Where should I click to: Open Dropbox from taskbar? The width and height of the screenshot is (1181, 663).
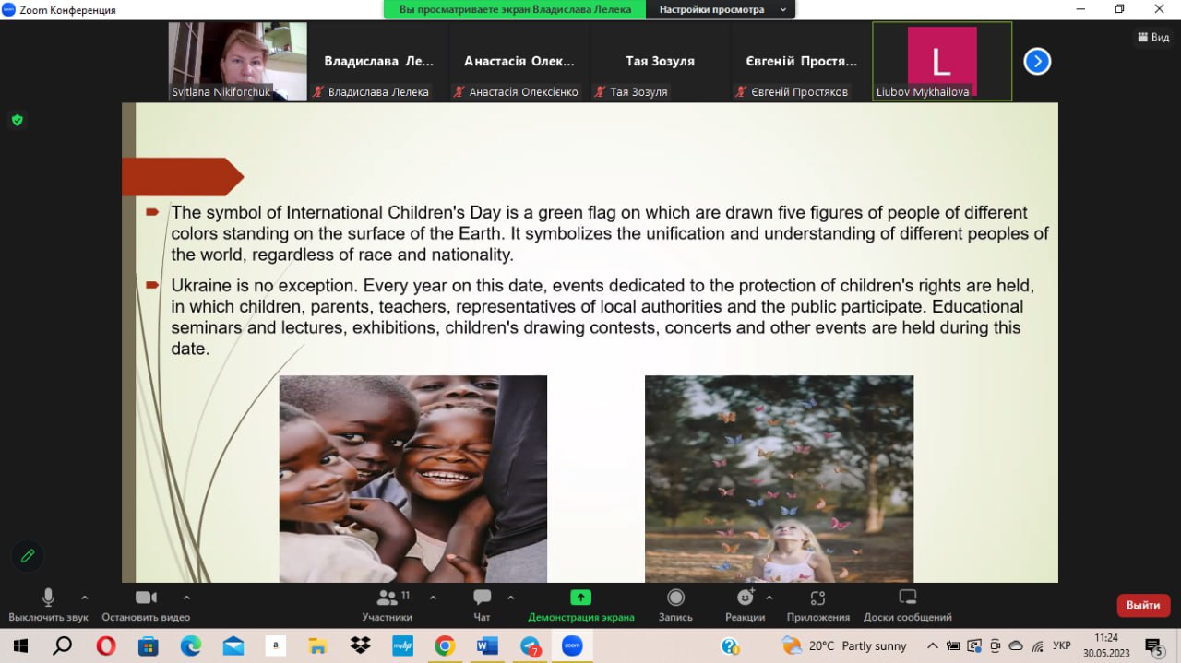click(360, 645)
